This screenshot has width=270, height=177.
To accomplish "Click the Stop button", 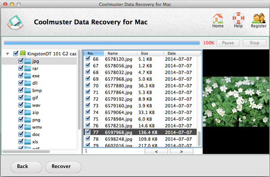I will (x=255, y=43).
